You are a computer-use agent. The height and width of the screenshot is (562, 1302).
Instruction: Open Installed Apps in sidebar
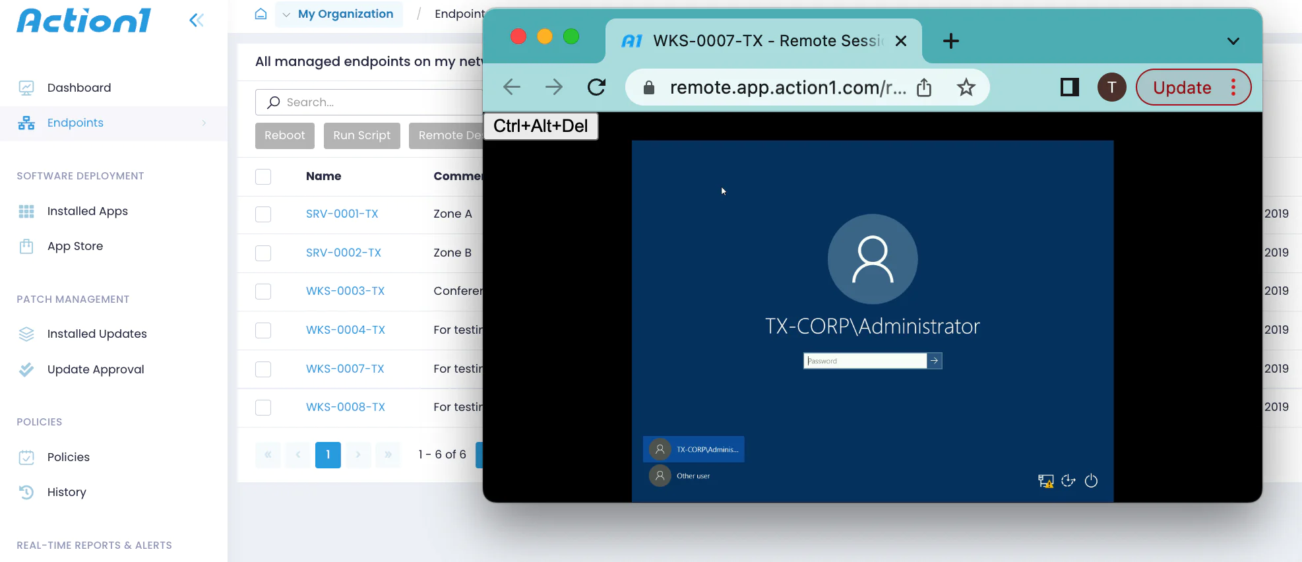pos(88,211)
